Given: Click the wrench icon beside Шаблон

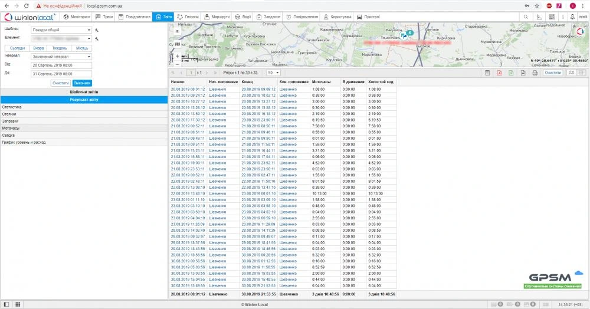Looking at the screenshot, I should [96, 29].
